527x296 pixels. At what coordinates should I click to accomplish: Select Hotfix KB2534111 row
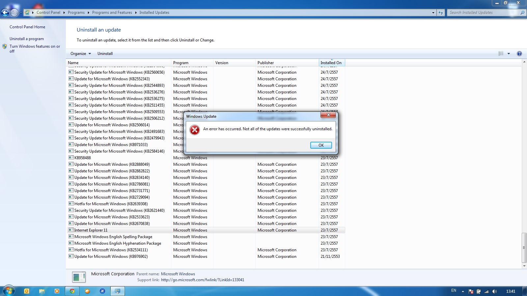tap(206, 250)
